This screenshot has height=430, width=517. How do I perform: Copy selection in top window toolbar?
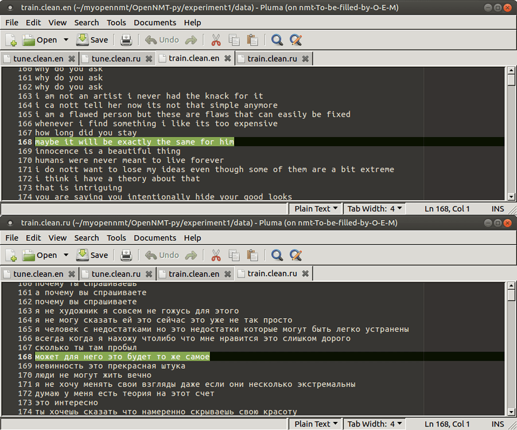(234, 40)
